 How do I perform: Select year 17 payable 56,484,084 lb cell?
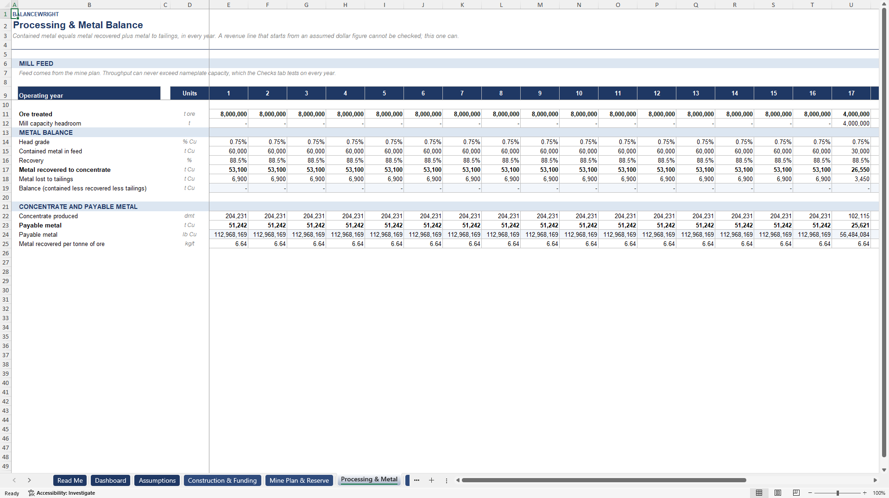tap(851, 234)
